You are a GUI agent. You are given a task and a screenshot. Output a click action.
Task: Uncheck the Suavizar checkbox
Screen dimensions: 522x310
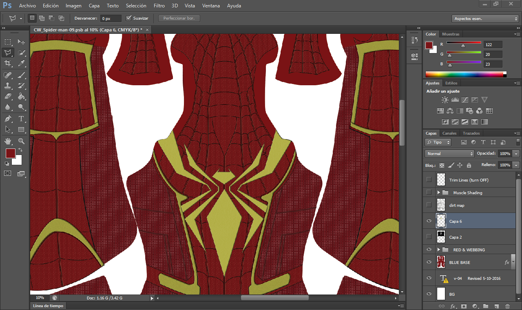(129, 18)
